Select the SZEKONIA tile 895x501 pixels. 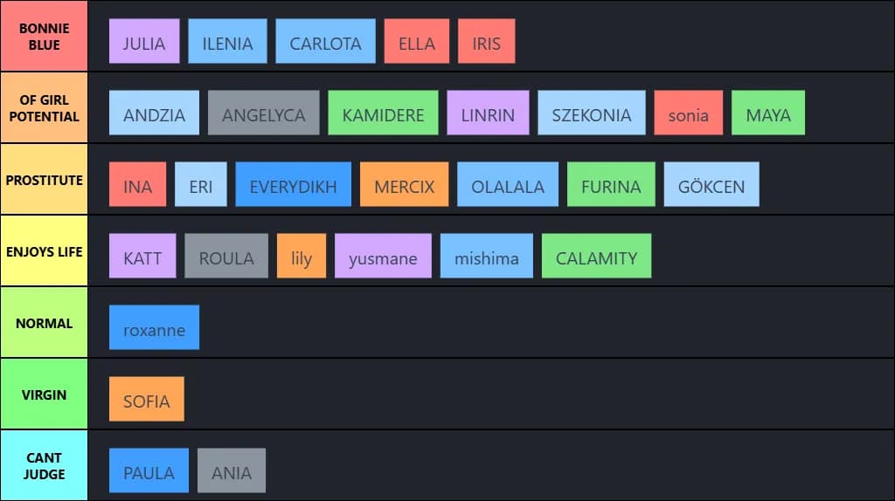click(x=592, y=113)
